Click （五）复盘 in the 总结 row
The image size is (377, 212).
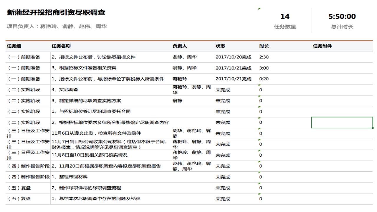tap(19, 199)
